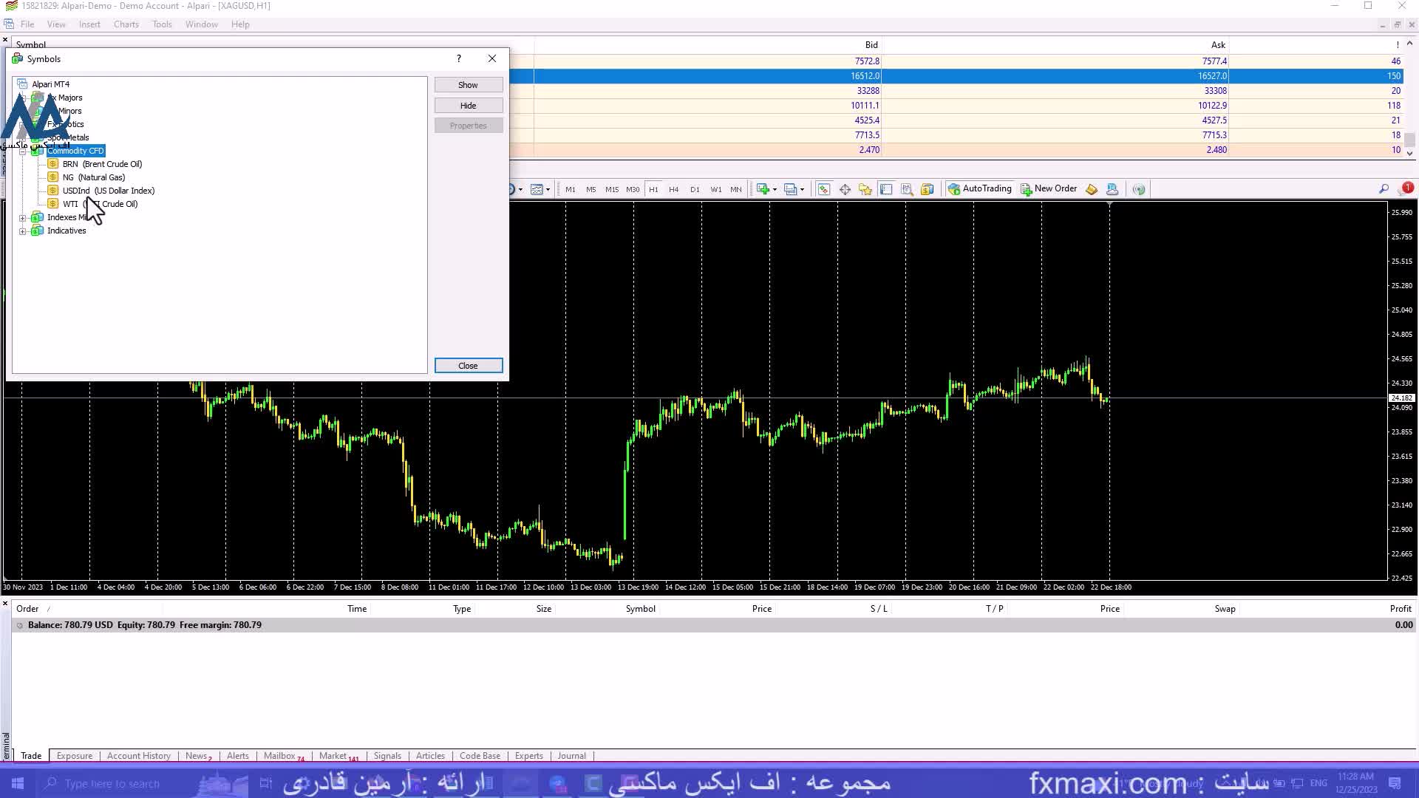Image resolution: width=1419 pixels, height=798 pixels.
Task: Click the Windows taskbar search box
Action: (111, 784)
